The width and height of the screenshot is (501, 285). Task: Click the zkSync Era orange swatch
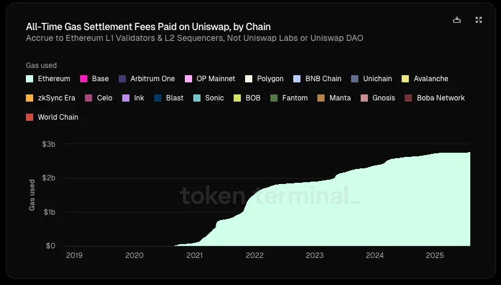30,98
